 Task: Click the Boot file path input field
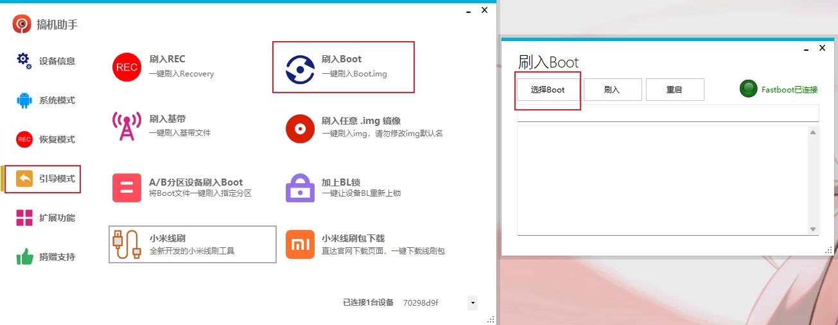click(x=667, y=114)
